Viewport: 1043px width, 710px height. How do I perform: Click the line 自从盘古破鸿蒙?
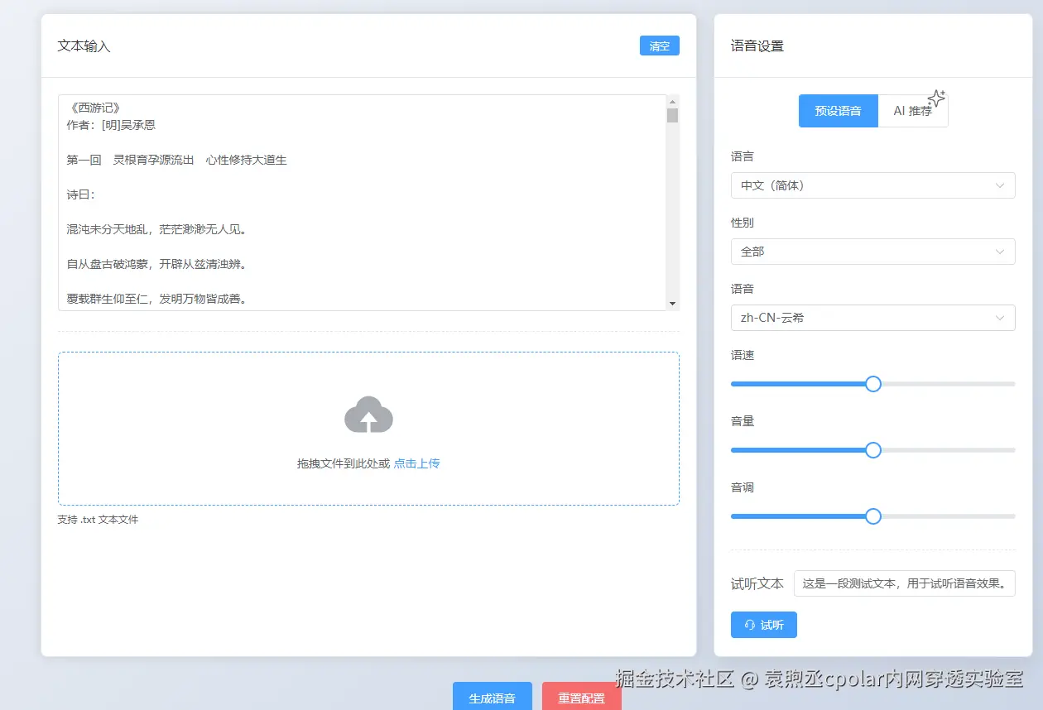pos(156,264)
